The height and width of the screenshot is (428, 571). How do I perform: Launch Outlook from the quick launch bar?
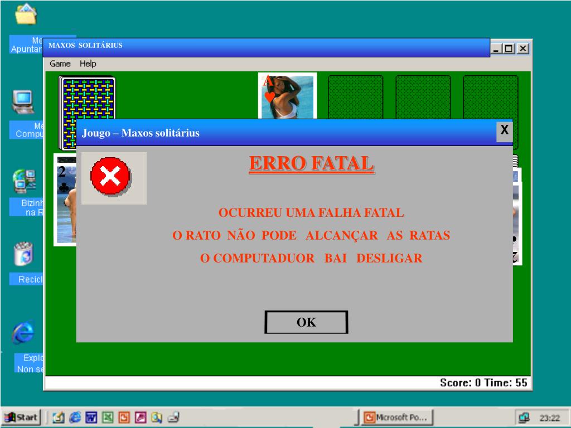point(58,417)
